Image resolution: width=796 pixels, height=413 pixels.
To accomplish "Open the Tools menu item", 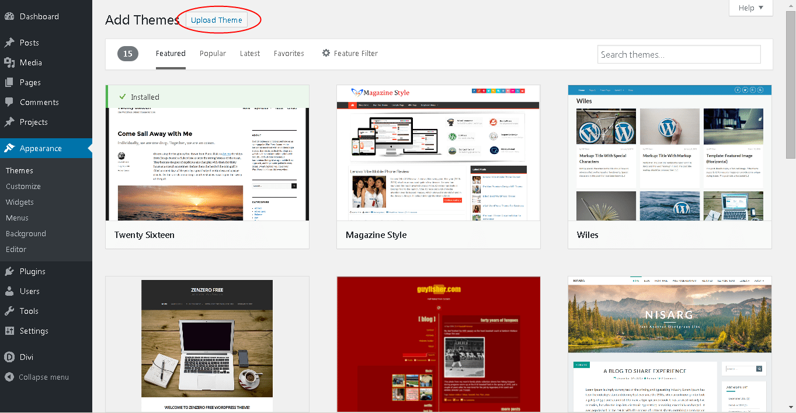I will point(46,311).
